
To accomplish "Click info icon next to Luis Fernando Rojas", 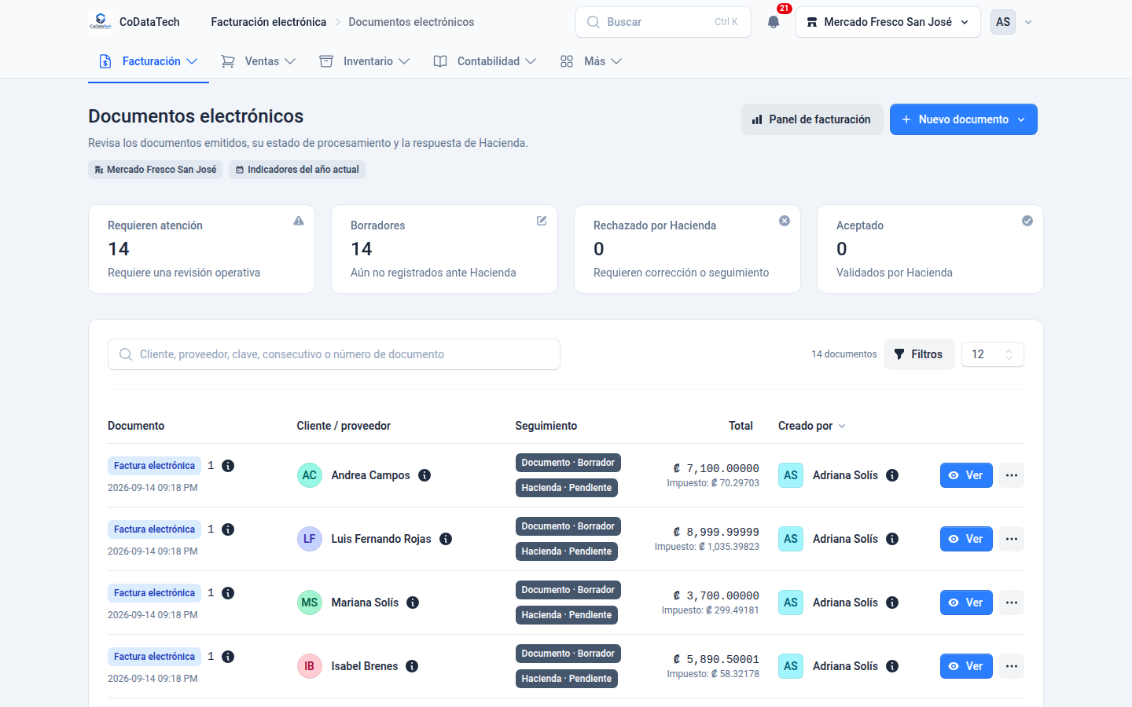I will click(446, 539).
